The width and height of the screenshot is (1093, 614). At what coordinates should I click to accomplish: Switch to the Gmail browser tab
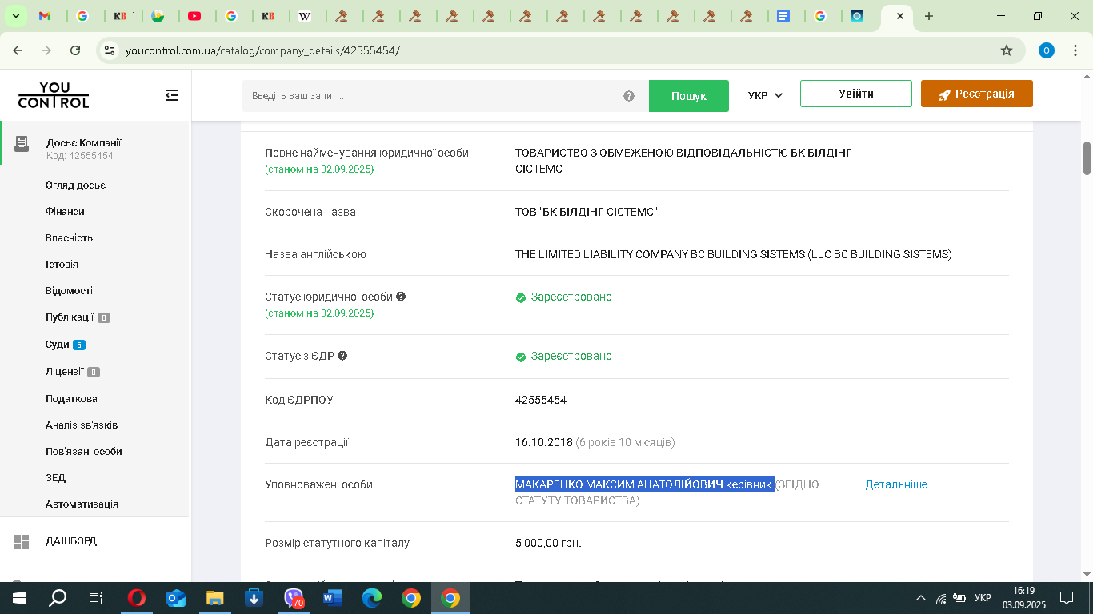click(46, 16)
